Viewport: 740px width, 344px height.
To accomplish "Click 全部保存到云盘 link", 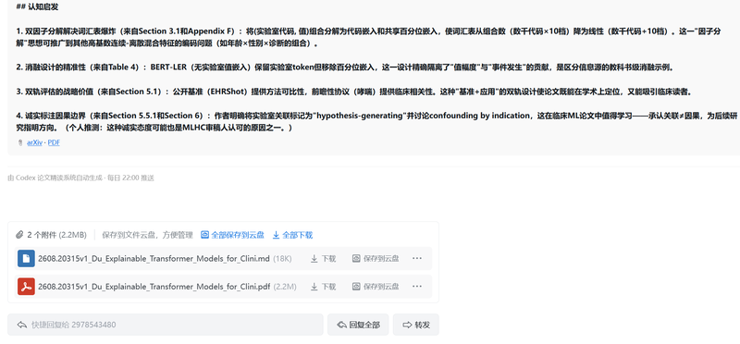I will (x=238, y=235).
